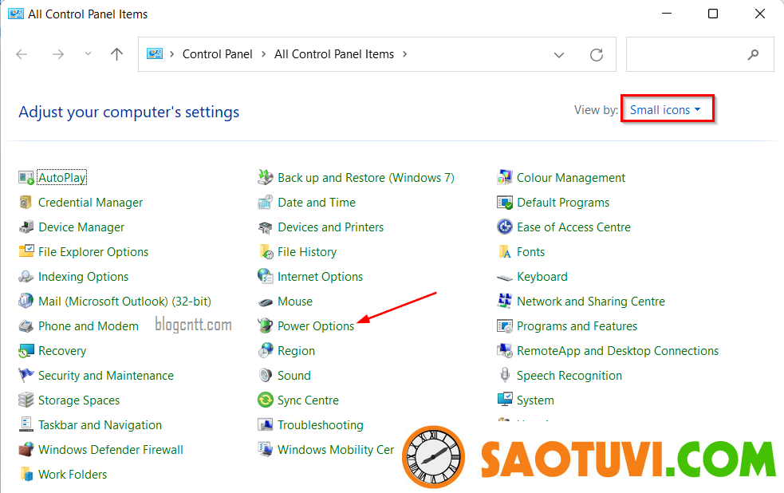Click the Ease of Access Centre icon
The width and height of the screenshot is (784, 493).
point(505,227)
